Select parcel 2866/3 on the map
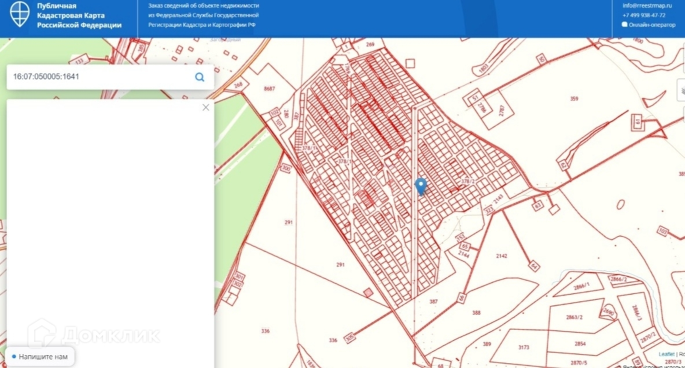This screenshot has width=685, height=368. tap(637, 314)
